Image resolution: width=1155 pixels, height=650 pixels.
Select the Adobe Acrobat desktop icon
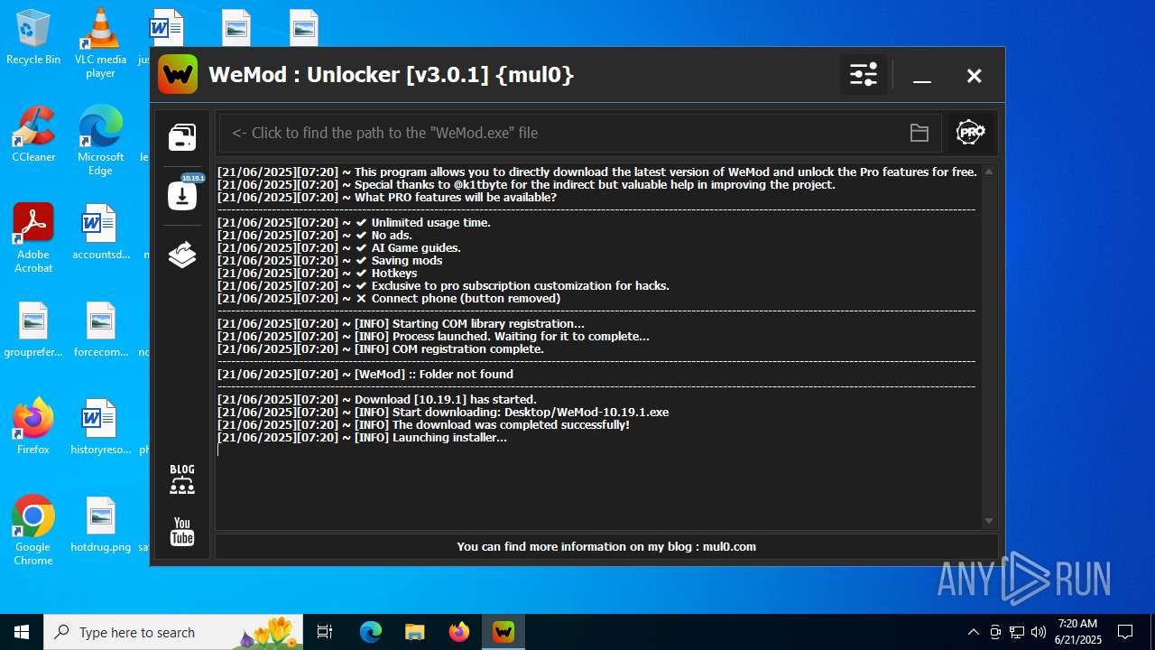click(x=33, y=238)
